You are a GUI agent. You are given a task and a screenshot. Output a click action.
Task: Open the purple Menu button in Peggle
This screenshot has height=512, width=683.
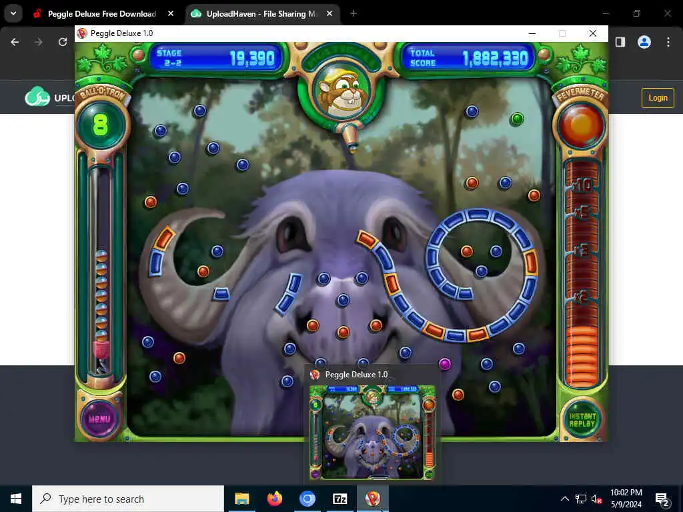(100, 419)
